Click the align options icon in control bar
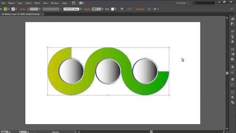 pos(129,9)
